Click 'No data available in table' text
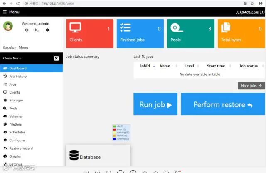This screenshot has height=173, width=266. 200,74
